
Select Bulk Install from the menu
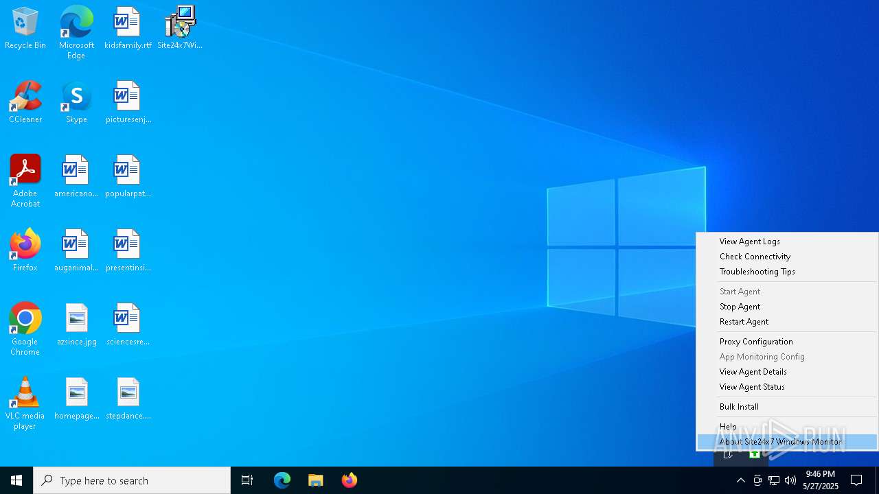click(x=787, y=407)
